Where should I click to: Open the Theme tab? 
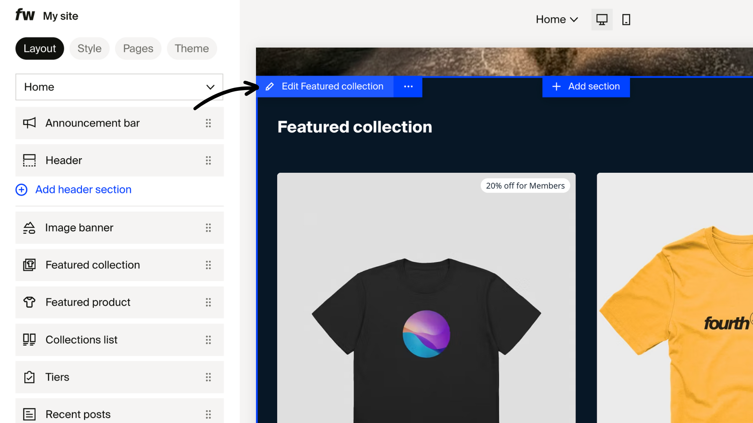192,48
